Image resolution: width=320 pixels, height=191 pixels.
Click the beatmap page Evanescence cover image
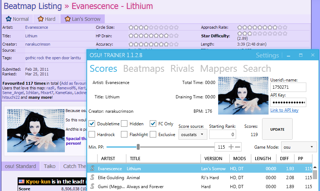36,131
